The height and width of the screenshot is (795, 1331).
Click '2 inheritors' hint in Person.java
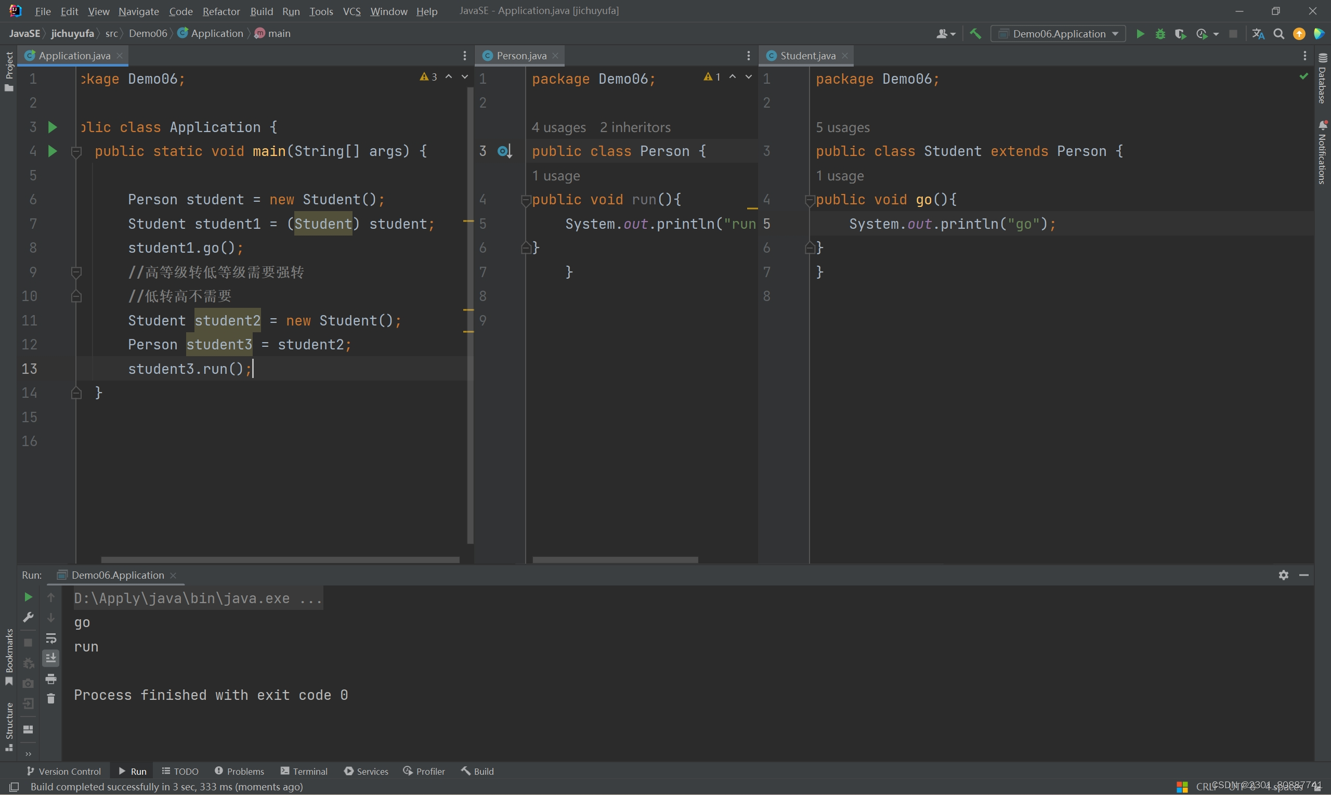[x=635, y=127]
